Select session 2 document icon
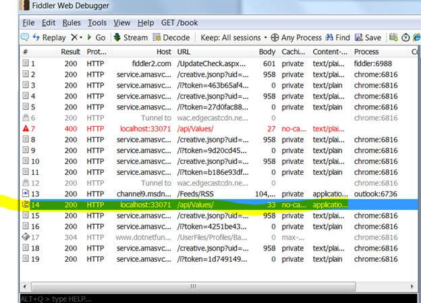 pos(26,74)
